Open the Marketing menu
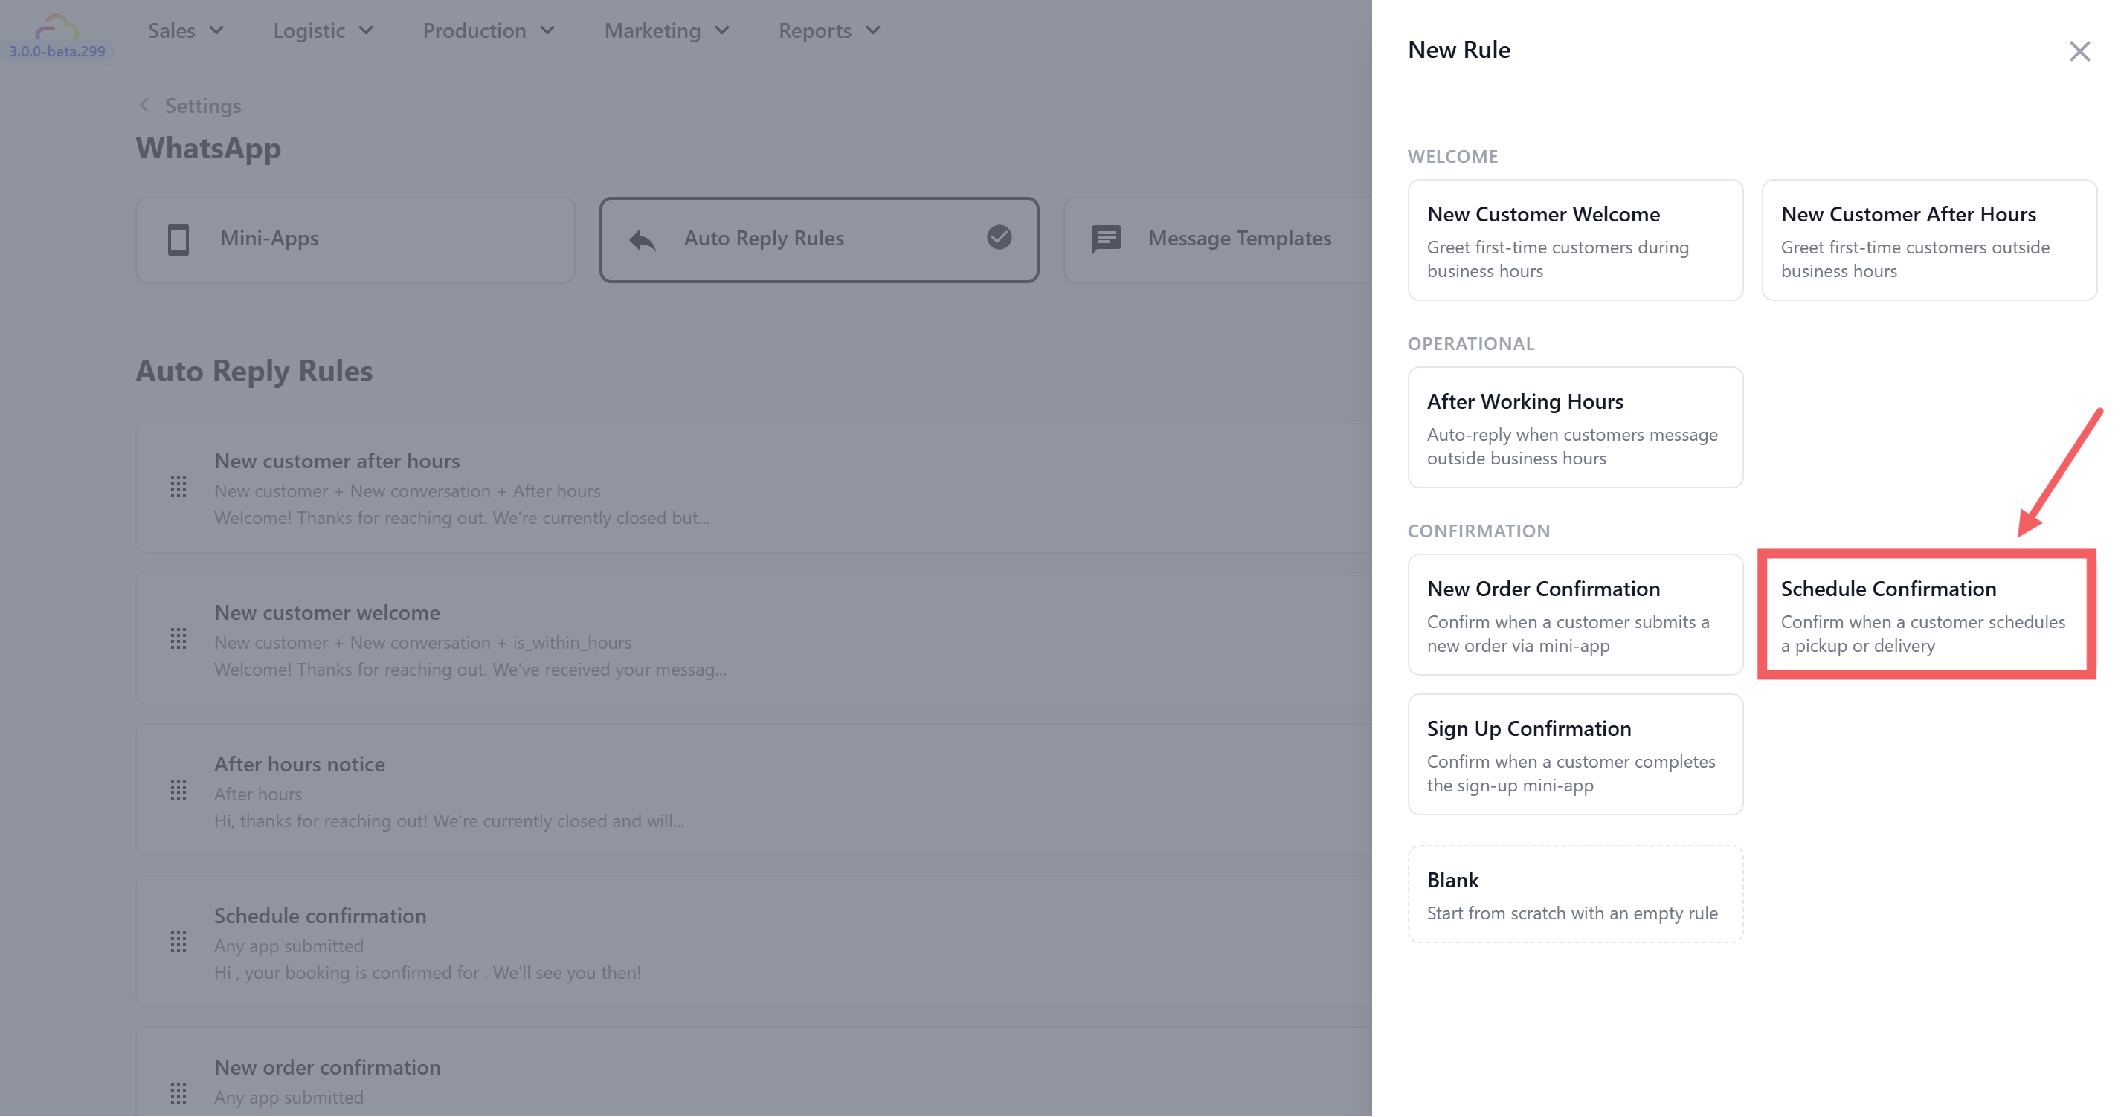The height and width of the screenshot is (1117, 2121). pyautogui.click(x=666, y=31)
